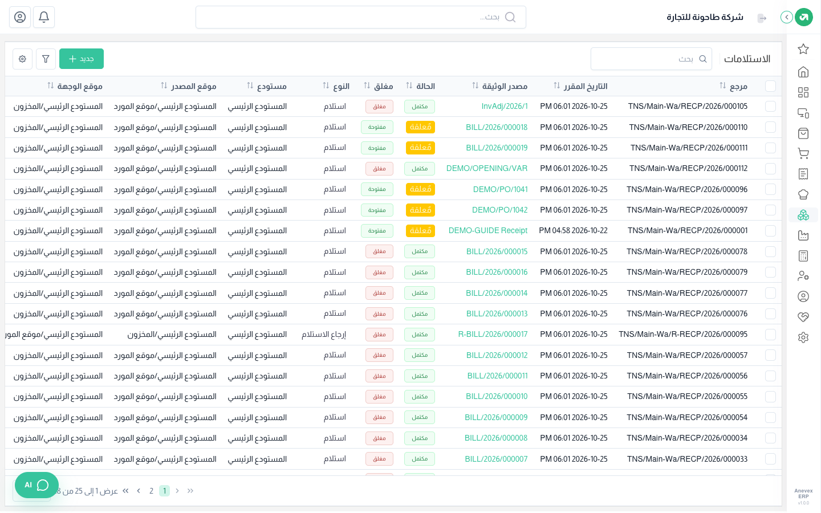Open the user-with-gear icon in sidebar
The height and width of the screenshot is (513, 821).
[x=803, y=276]
